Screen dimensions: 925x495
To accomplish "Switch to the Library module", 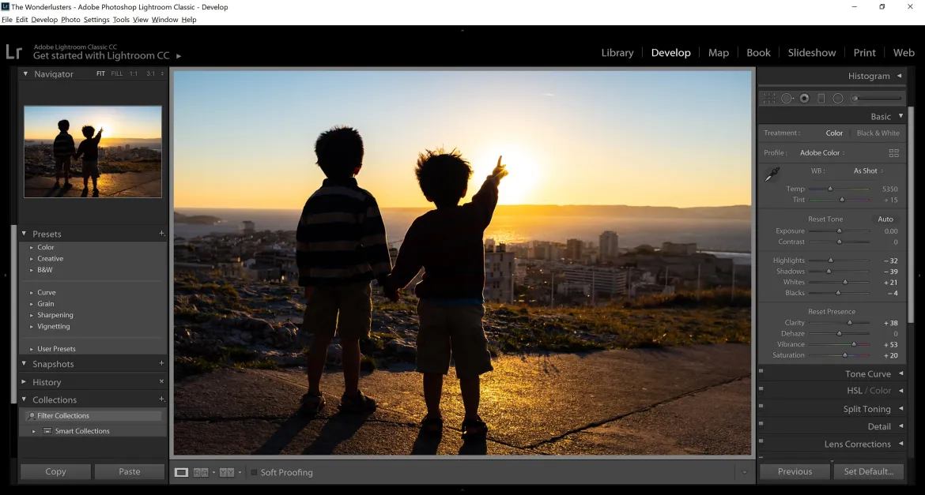I will click(x=617, y=52).
